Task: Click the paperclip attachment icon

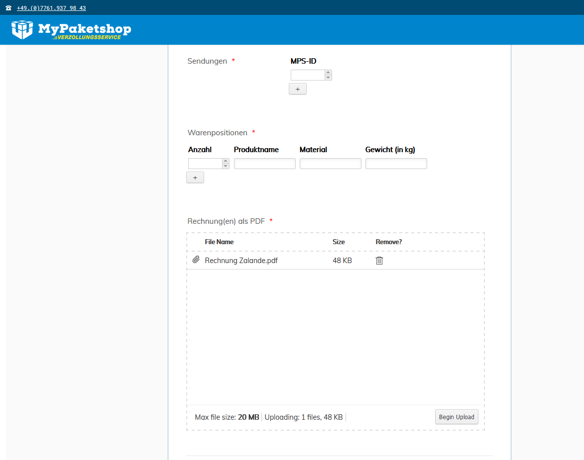Action: 196,260
